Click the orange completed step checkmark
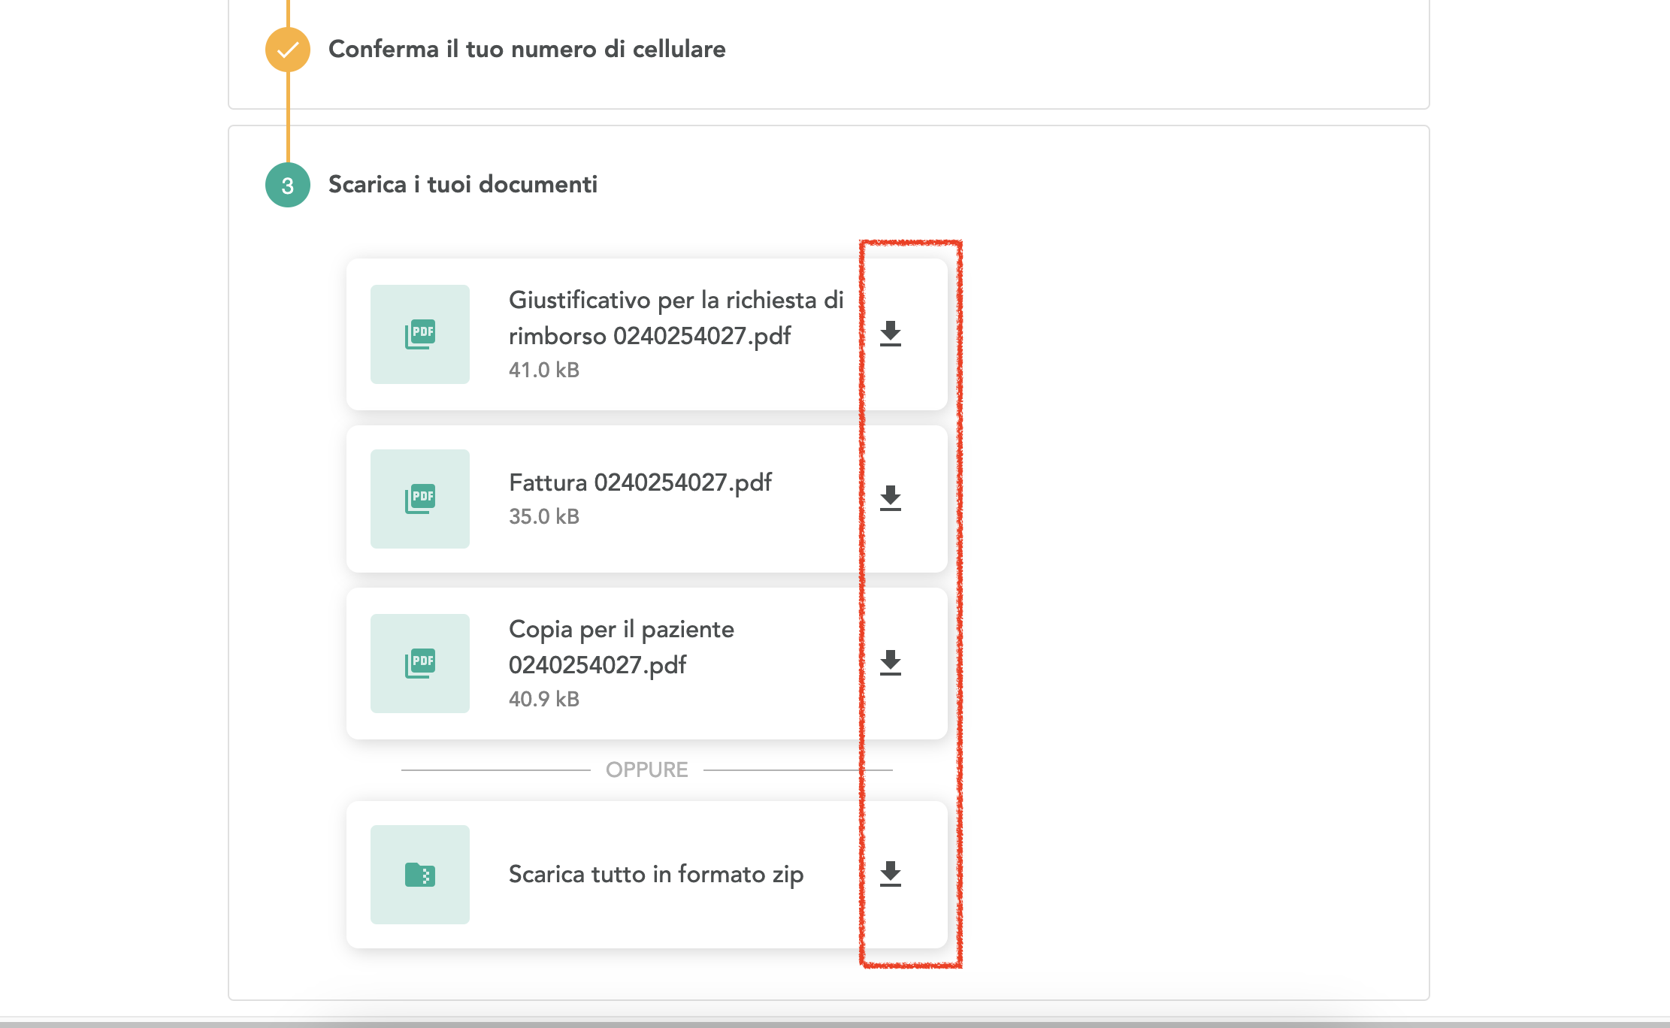1670x1028 pixels. pyautogui.click(x=288, y=50)
